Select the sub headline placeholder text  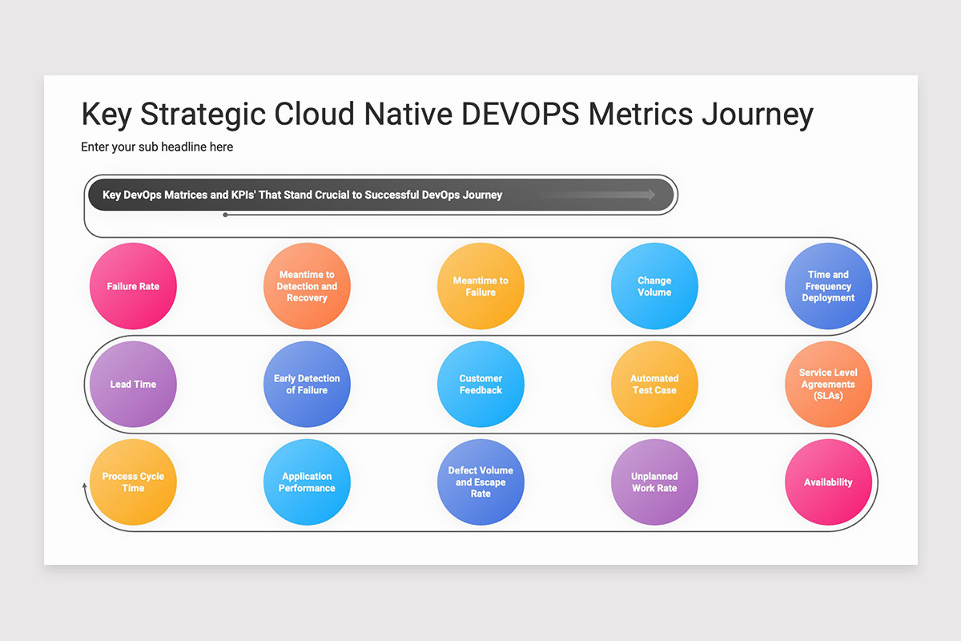click(157, 147)
